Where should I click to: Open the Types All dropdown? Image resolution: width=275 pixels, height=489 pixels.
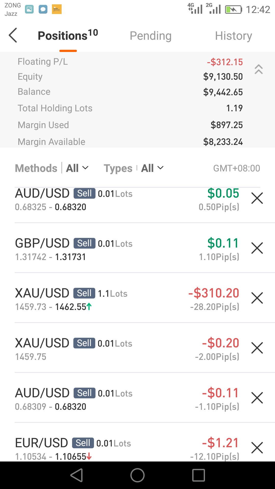pyautogui.click(x=152, y=168)
